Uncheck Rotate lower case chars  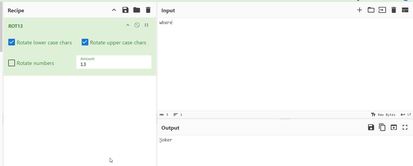click(11, 42)
